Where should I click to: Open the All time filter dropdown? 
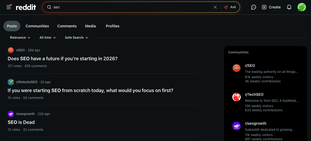coord(48,37)
